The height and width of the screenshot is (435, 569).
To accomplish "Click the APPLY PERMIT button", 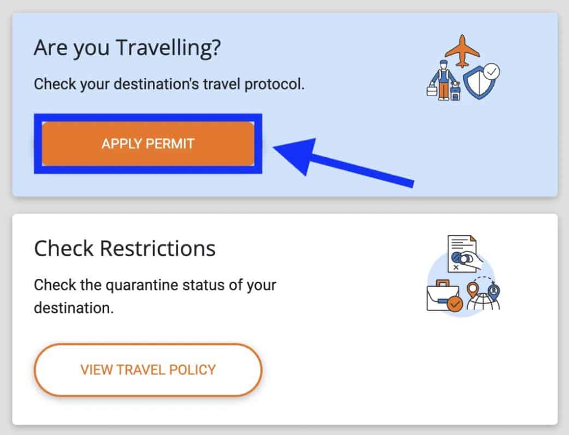I will 147,144.
